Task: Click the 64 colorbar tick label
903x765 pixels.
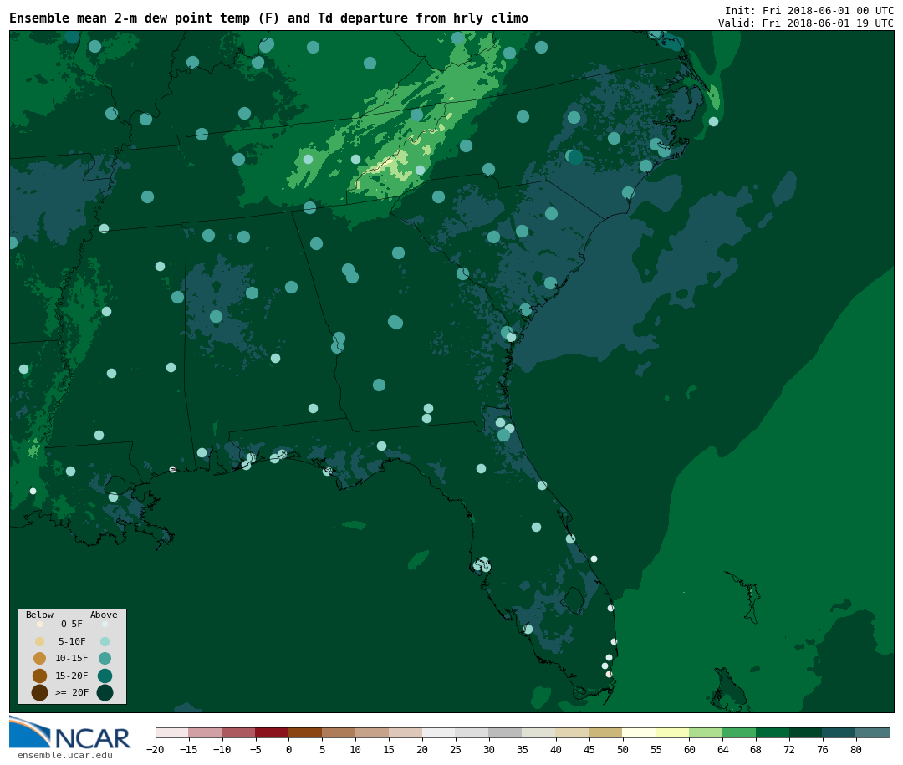Action: click(722, 750)
